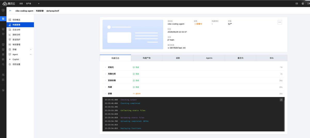Go to 项目概览 page
This screenshot has width=310, height=138.
pyautogui.click(x=20, y=20)
